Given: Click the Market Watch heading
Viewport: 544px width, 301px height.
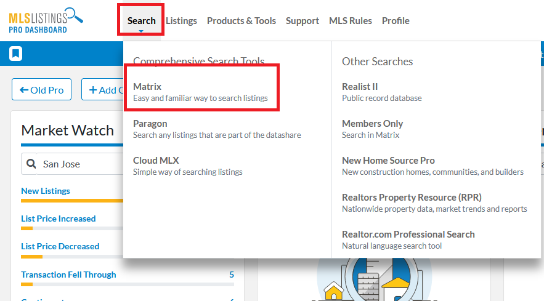Looking at the screenshot, I should click(x=67, y=130).
